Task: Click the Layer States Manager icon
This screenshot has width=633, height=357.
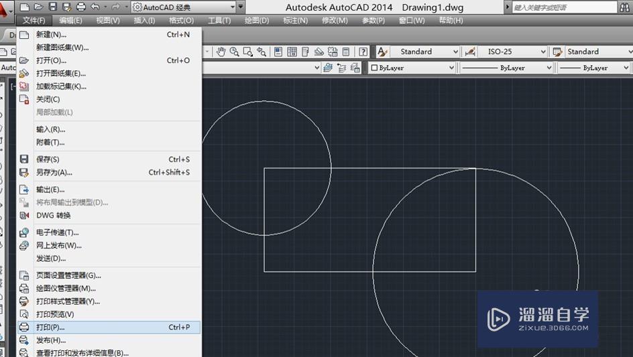Action: (x=355, y=68)
